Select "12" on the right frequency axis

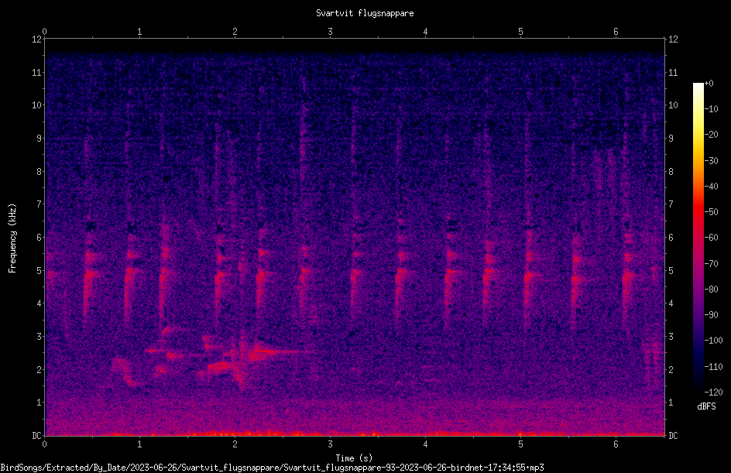point(673,39)
